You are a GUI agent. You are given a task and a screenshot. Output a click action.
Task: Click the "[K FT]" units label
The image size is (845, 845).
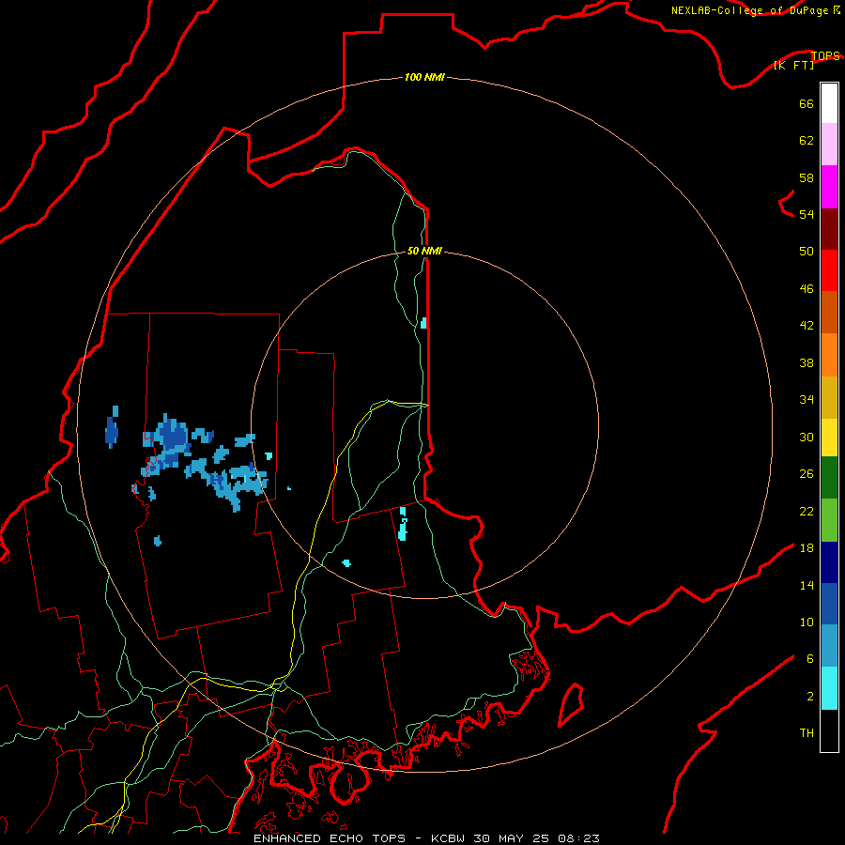coord(793,66)
